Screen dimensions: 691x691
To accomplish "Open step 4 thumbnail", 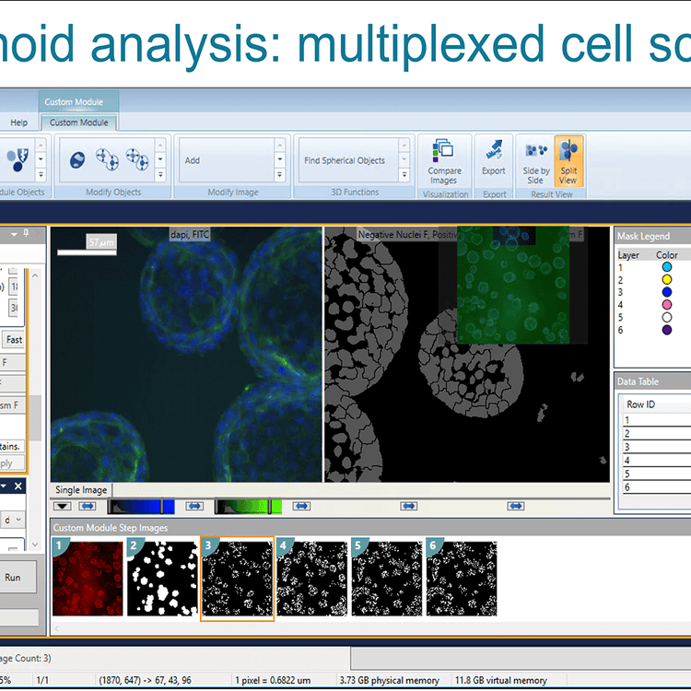I will [312, 579].
